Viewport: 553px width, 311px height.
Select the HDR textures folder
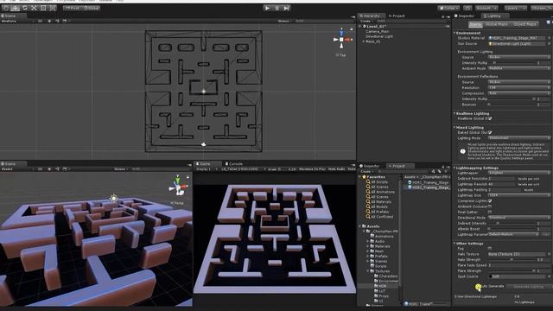pos(382,286)
